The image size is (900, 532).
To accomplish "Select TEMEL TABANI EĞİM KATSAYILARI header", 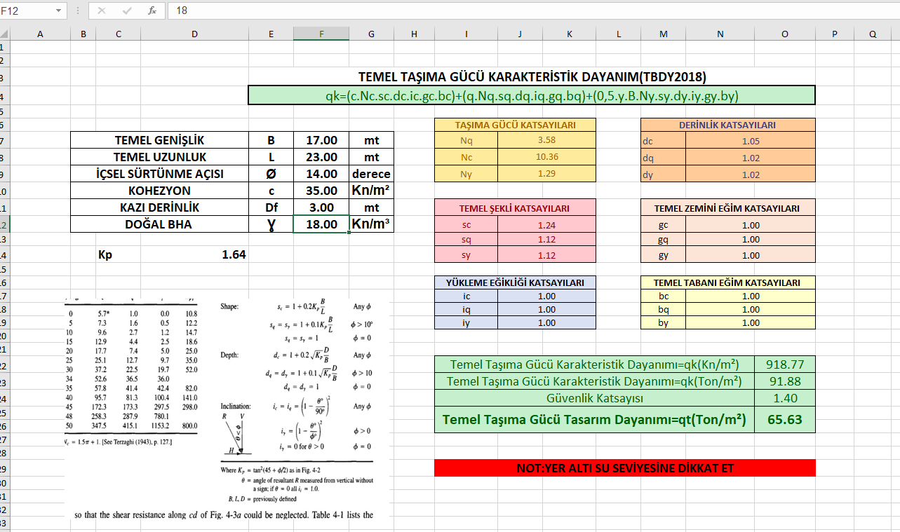I will pyautogui.click(x=728, y=282).
